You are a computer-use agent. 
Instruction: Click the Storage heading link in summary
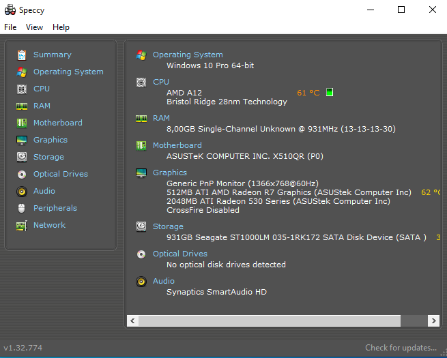point(168,226)
